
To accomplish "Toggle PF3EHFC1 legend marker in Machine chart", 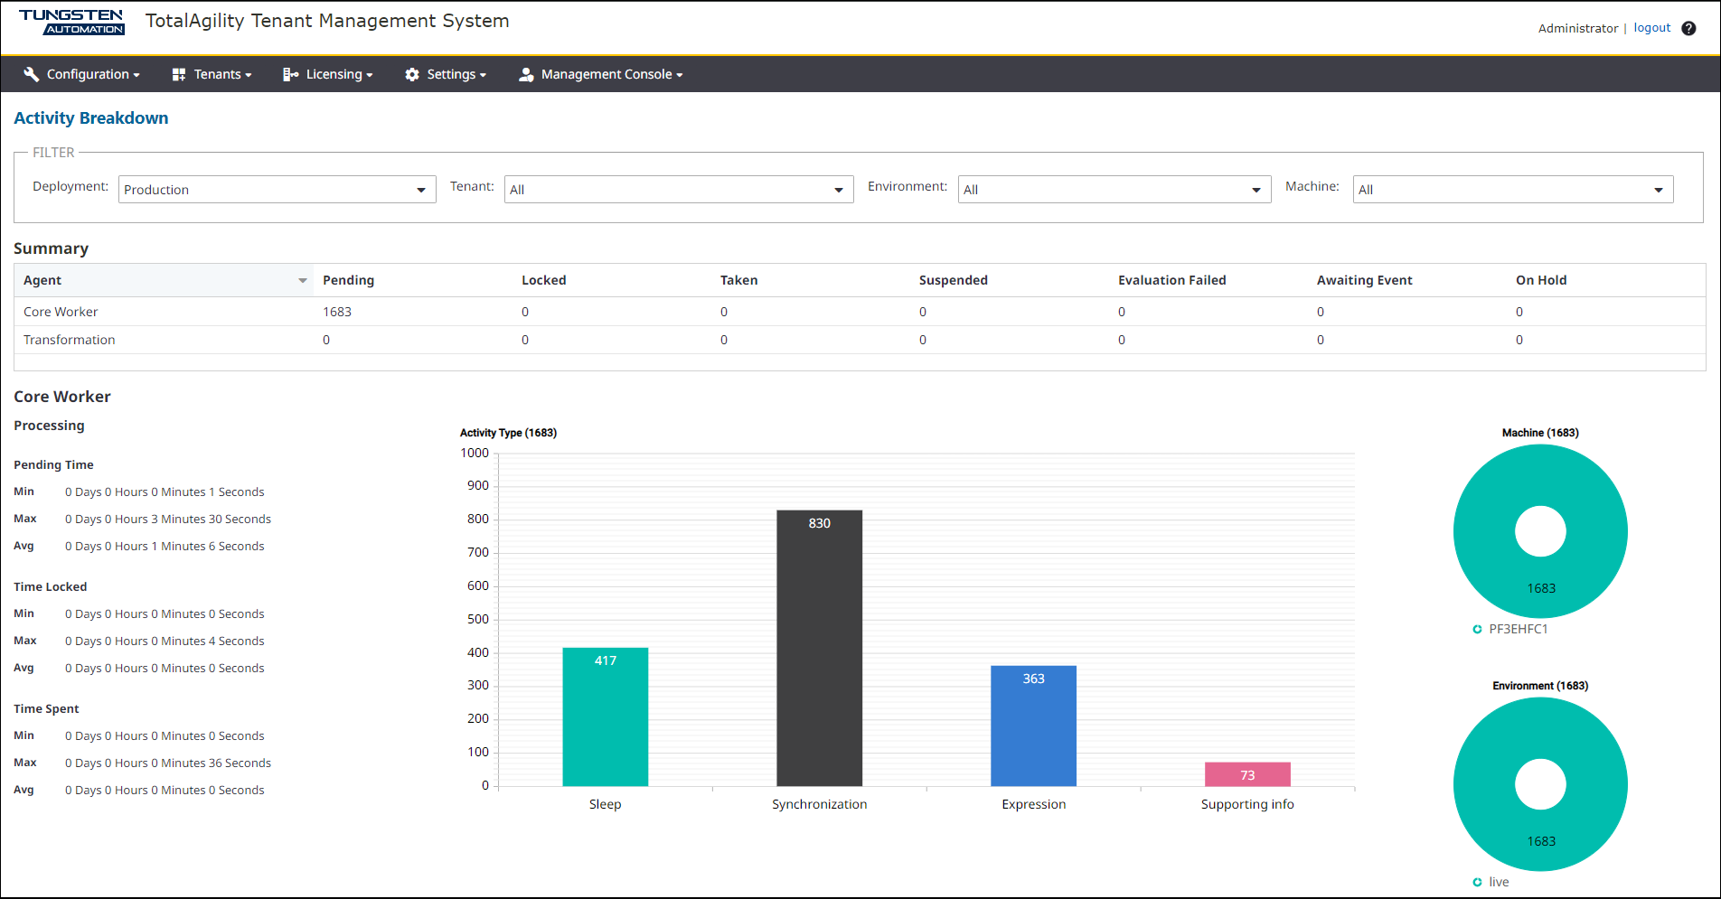I will pyautogui.click(x=1477, y=629).
